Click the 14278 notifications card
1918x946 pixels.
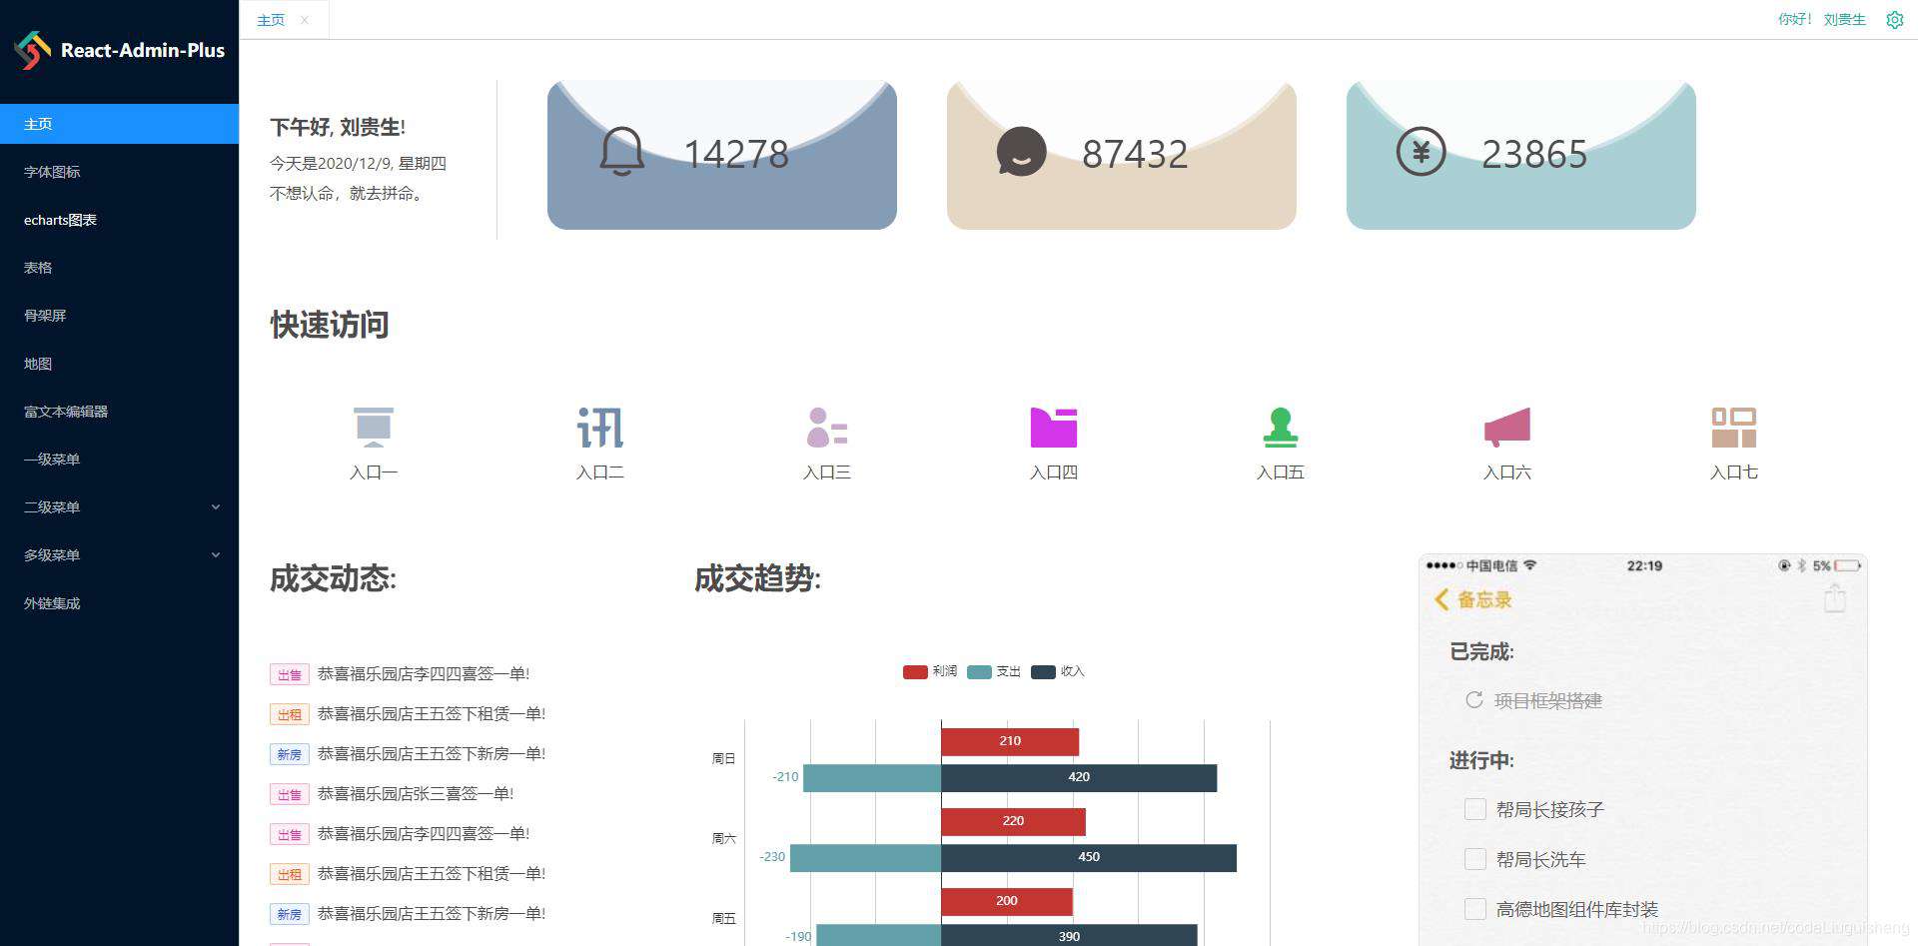tap(722, 155)
